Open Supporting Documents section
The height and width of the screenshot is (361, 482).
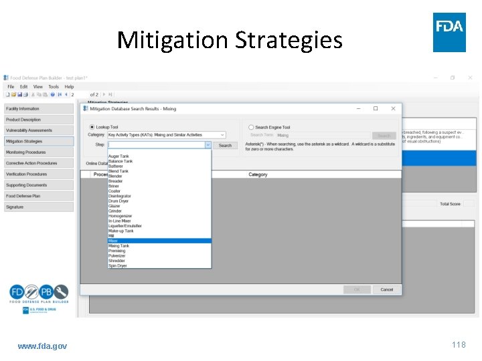(39, 185)
